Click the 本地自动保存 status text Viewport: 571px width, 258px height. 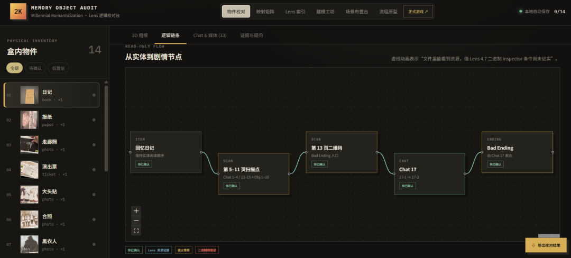click(537, 11)
